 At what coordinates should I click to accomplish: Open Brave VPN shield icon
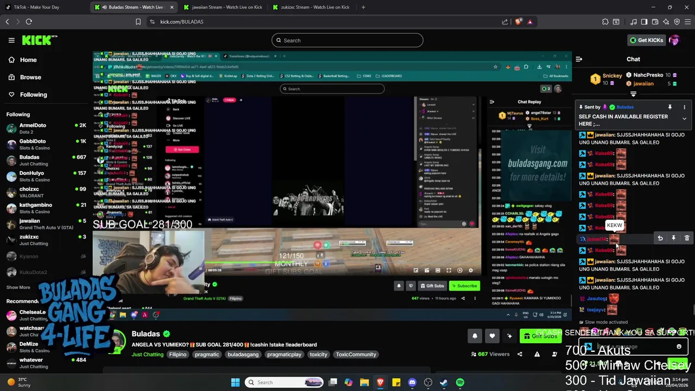tap(677, 22)
